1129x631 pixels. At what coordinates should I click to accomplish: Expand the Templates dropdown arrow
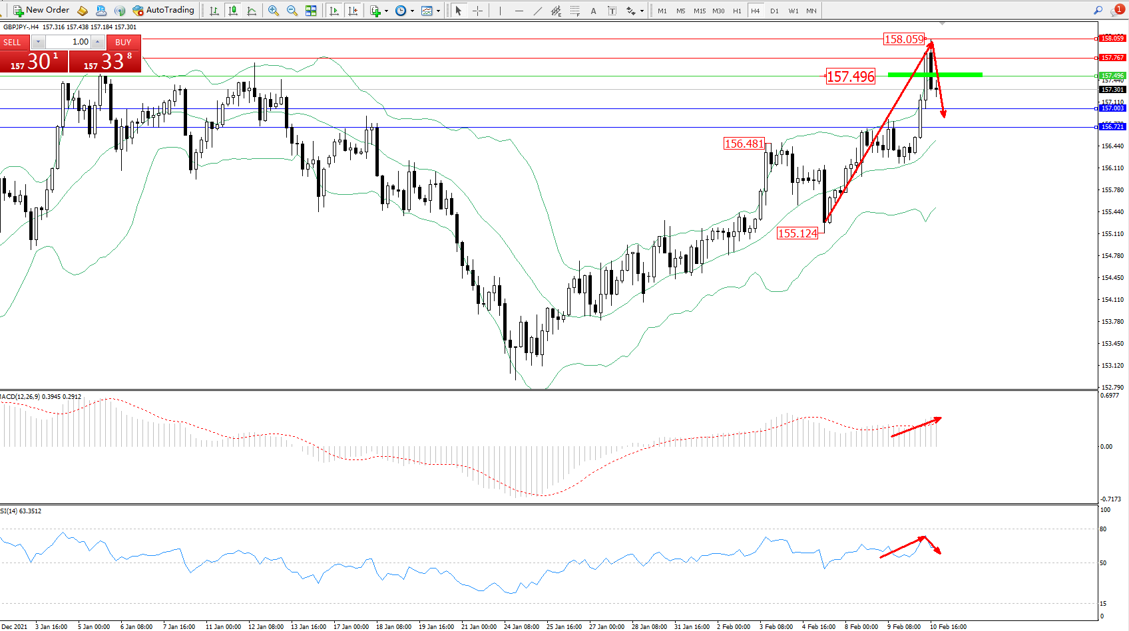coord(438,11)
